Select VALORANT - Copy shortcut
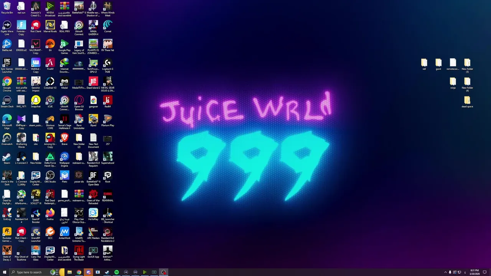491x276 pixels. [36, 47]
